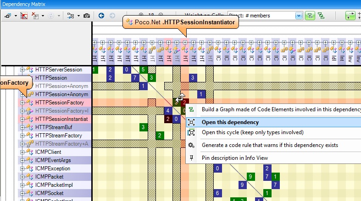Click the class icon beside ICMPClient

pos(30,152)
